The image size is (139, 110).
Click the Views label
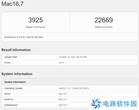click(x=7, y=63)
